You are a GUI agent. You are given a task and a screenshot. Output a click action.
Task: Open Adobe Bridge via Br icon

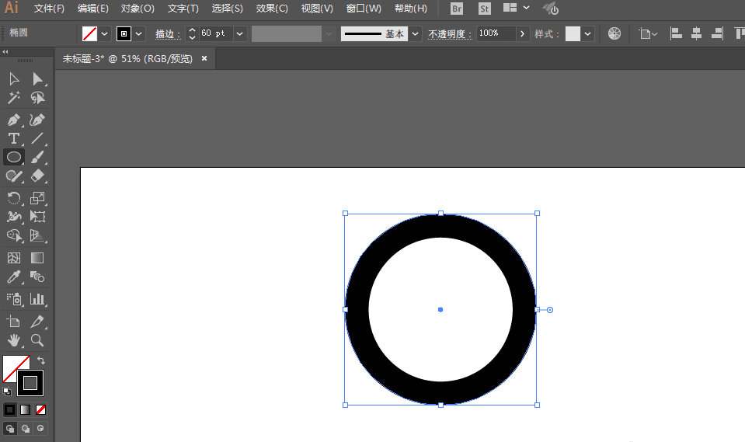457,9
